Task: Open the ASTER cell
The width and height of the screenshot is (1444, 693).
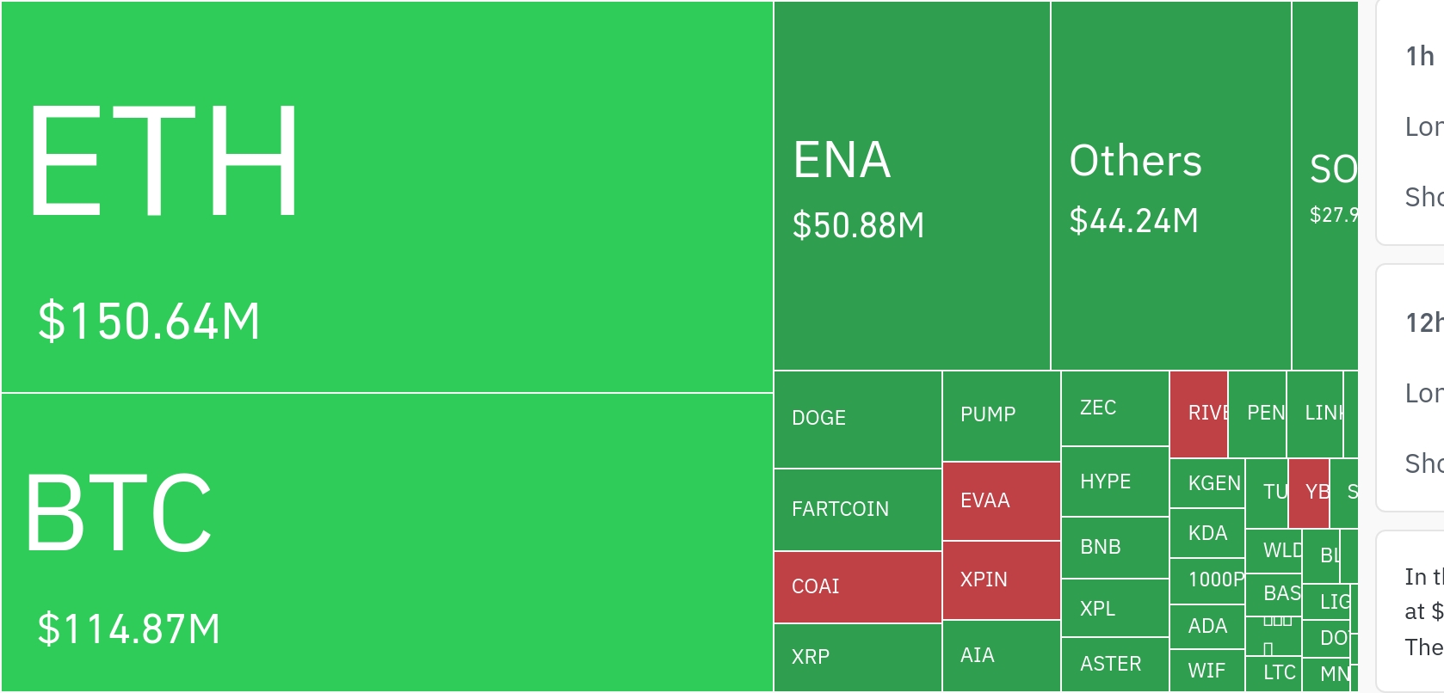Action: tap(1114, 665)
